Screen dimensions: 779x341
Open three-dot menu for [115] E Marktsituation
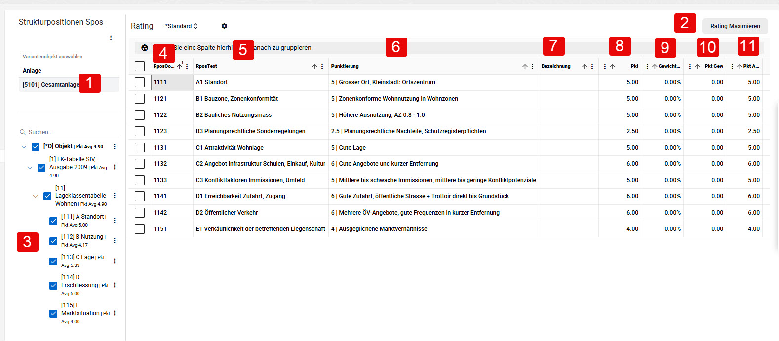click(x=115, y=313)
